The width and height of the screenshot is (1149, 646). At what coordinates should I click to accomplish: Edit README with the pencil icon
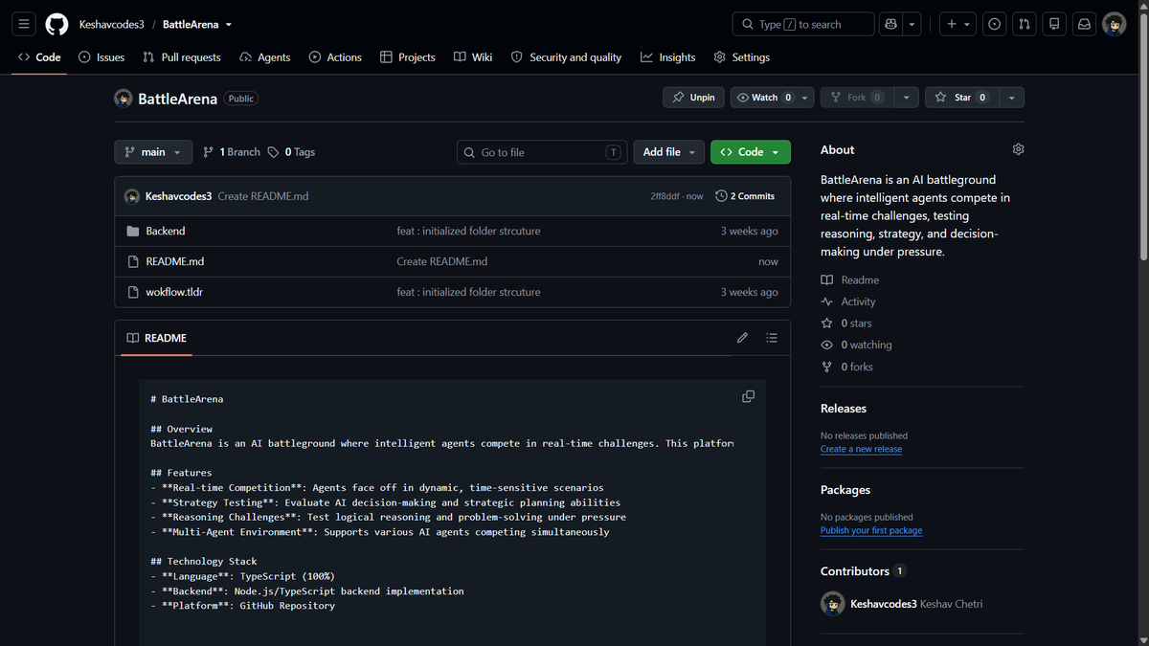(x=742, y=338)
